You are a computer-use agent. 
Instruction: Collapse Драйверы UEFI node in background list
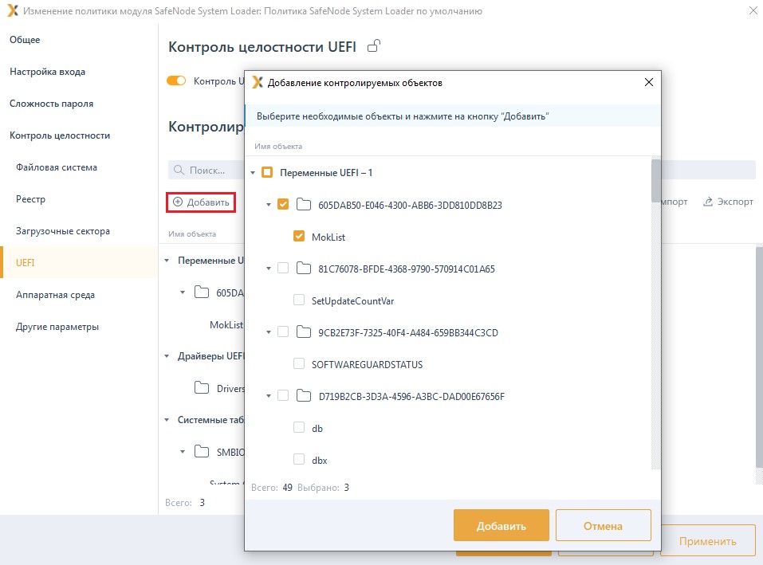coord(167,356)
